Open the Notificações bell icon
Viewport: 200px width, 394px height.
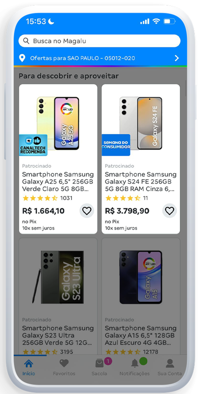pos(135,363)
